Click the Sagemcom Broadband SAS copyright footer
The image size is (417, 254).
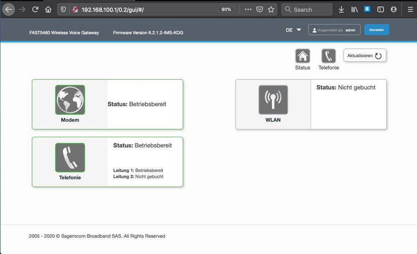[97, 236]
